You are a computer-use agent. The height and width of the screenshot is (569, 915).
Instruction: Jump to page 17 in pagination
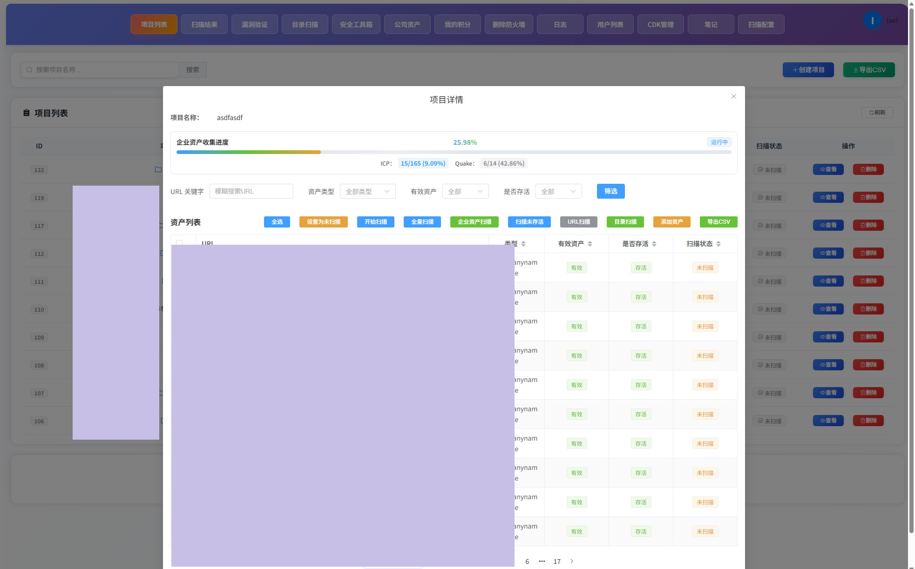[557, 562]
